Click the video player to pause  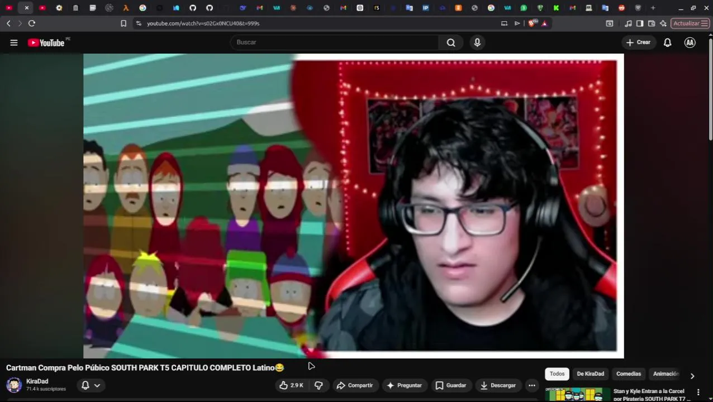[353, 205]
